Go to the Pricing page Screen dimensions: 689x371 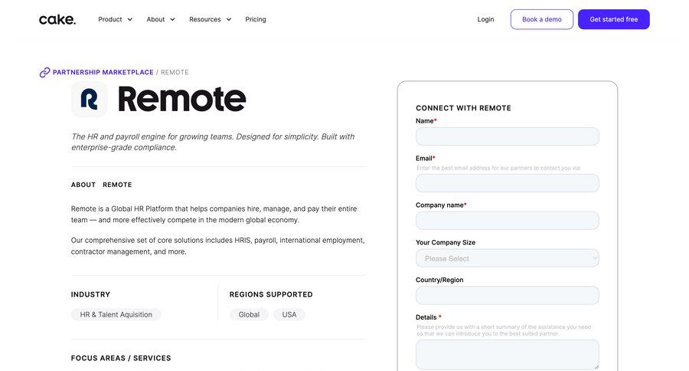tap(256, 19)
